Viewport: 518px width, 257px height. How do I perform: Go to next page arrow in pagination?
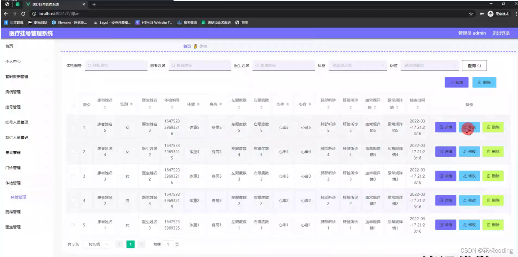click(x=142, y=244)
